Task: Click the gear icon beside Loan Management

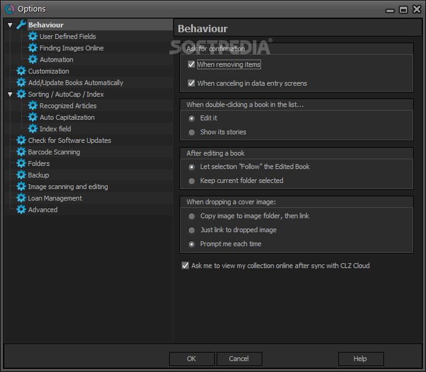Action: click(x=21, y=198)
